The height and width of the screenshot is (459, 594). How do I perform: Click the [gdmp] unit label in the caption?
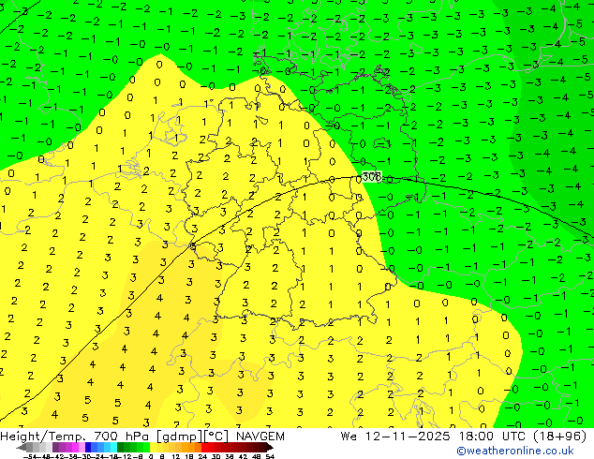(179, 437)
